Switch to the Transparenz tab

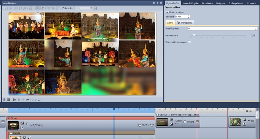point(185,23)
